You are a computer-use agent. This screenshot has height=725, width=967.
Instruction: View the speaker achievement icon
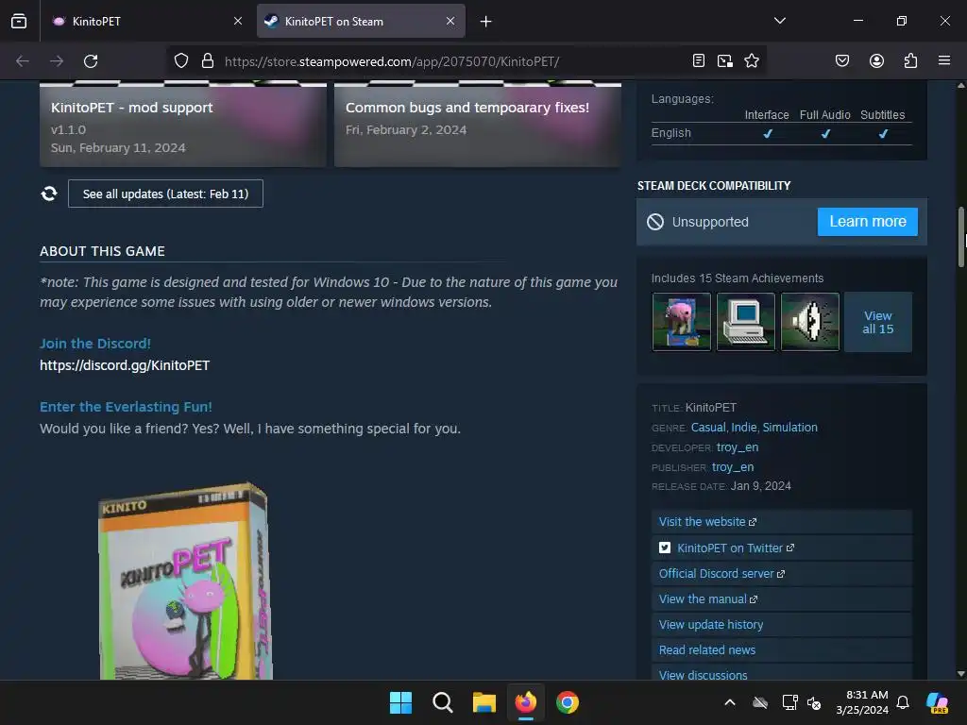(x=809, y=322)
